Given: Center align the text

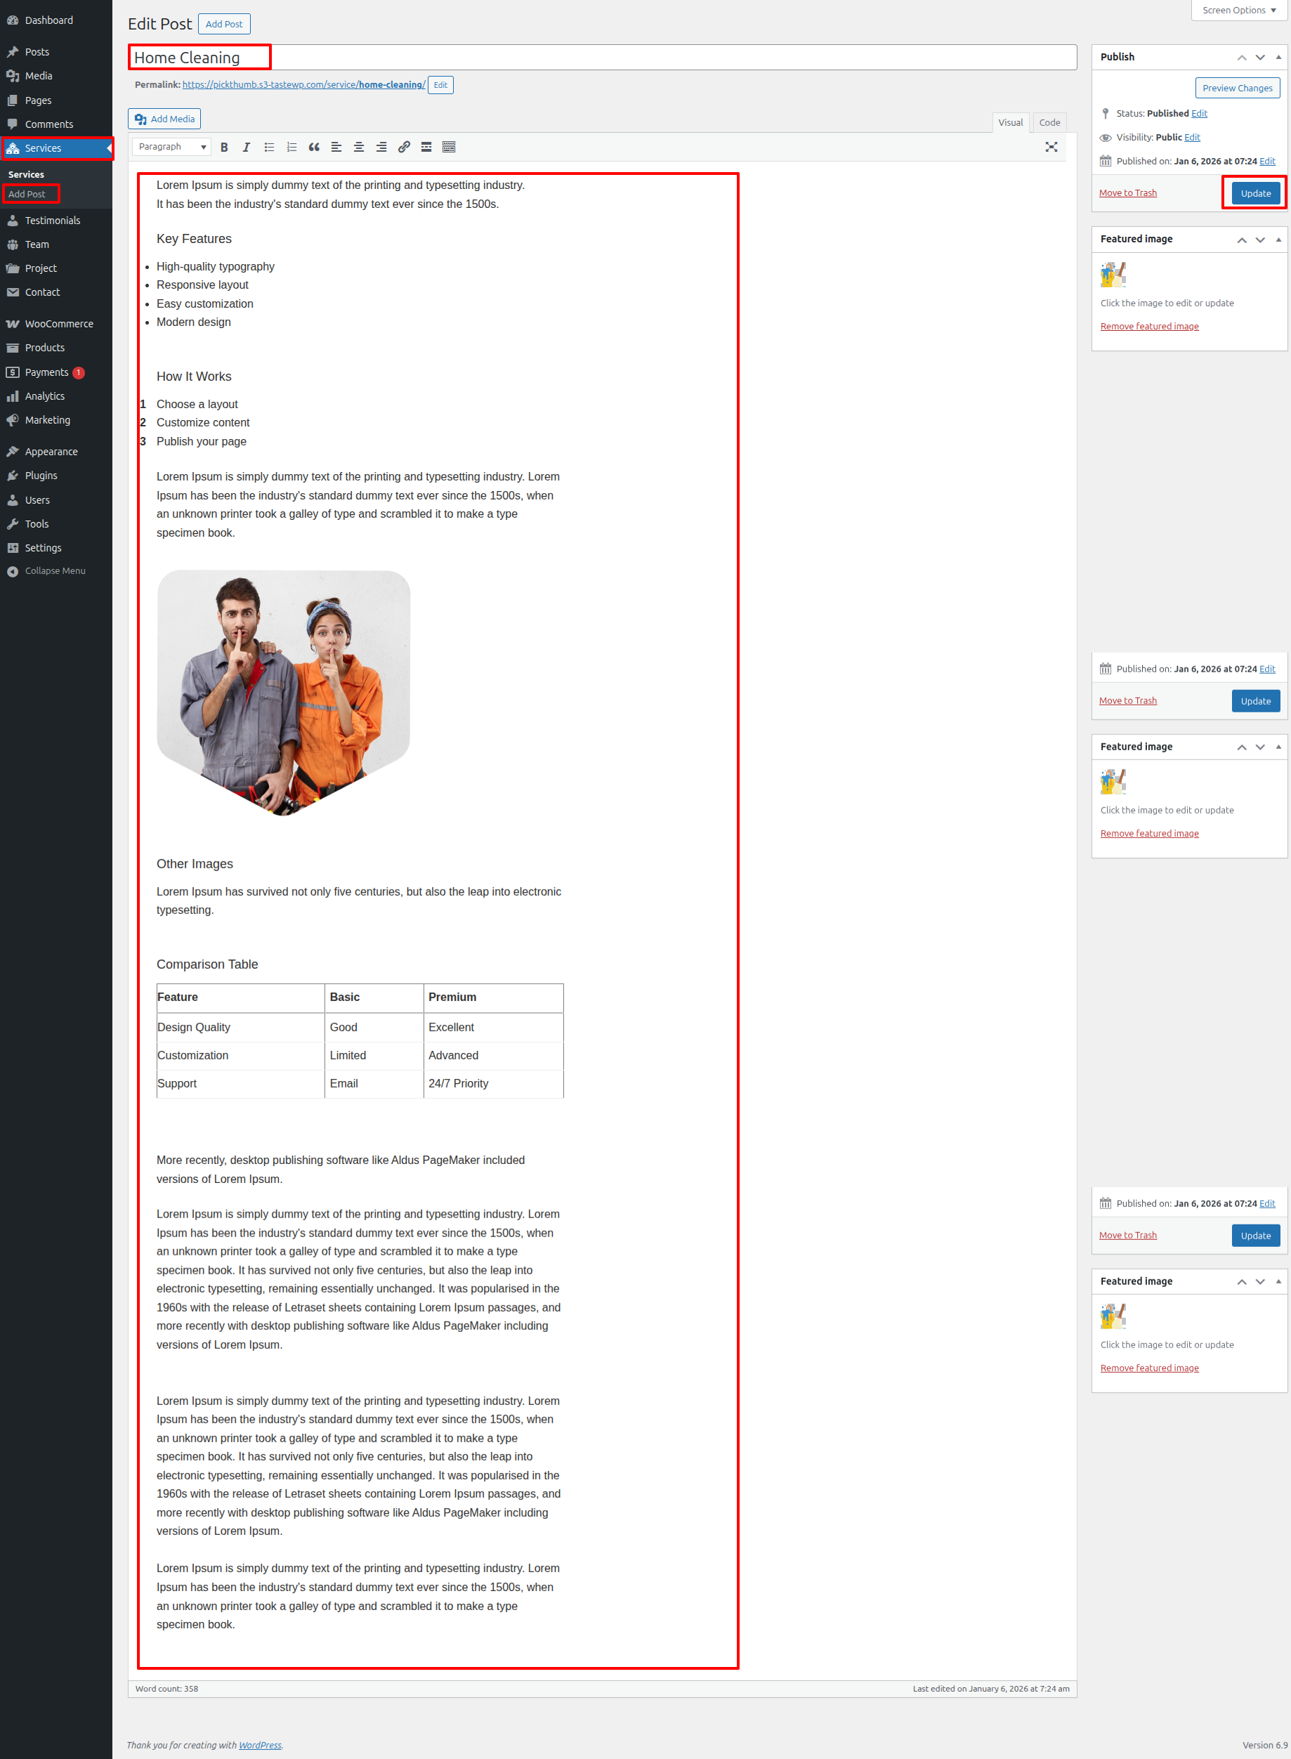Looking at the screenshot, I should tap(359, 147).
